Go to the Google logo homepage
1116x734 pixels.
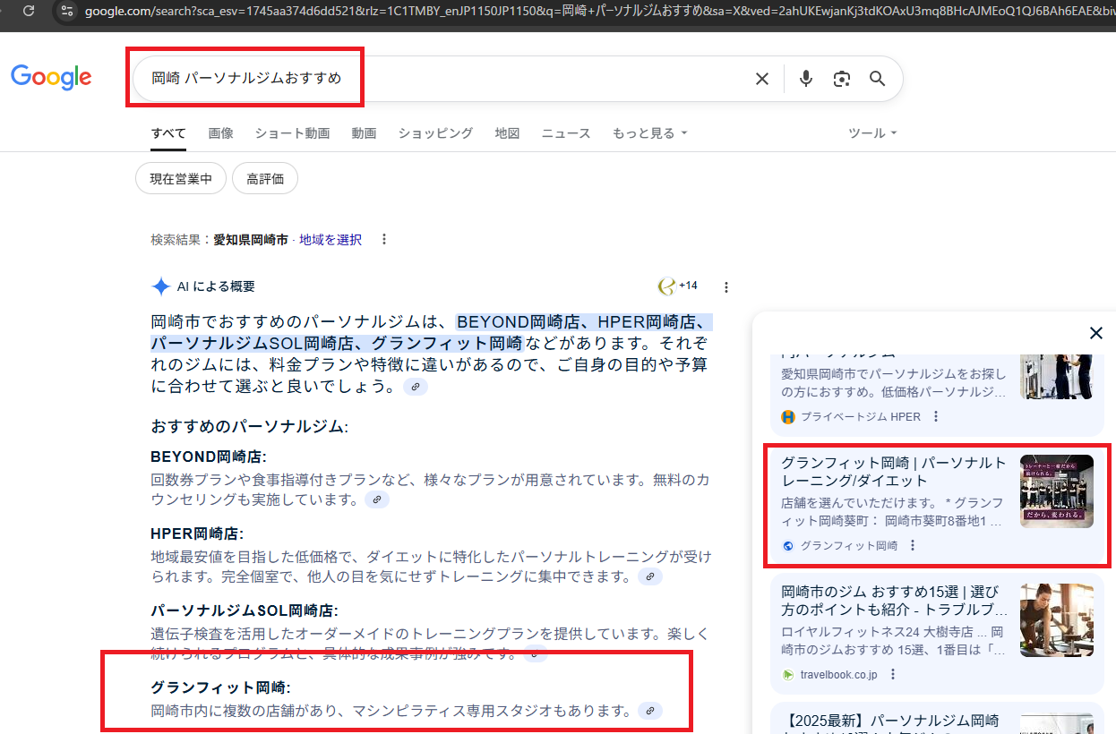coord(51,78)
